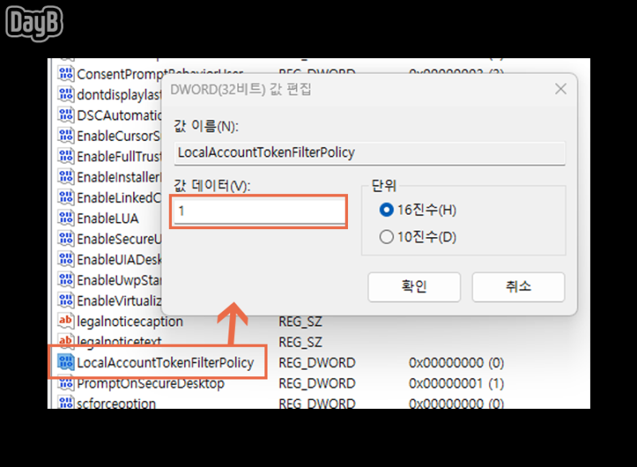Screen dimensions: 637x467
Task: Select the EnableFullTrust value name
Action: point(119,157)
